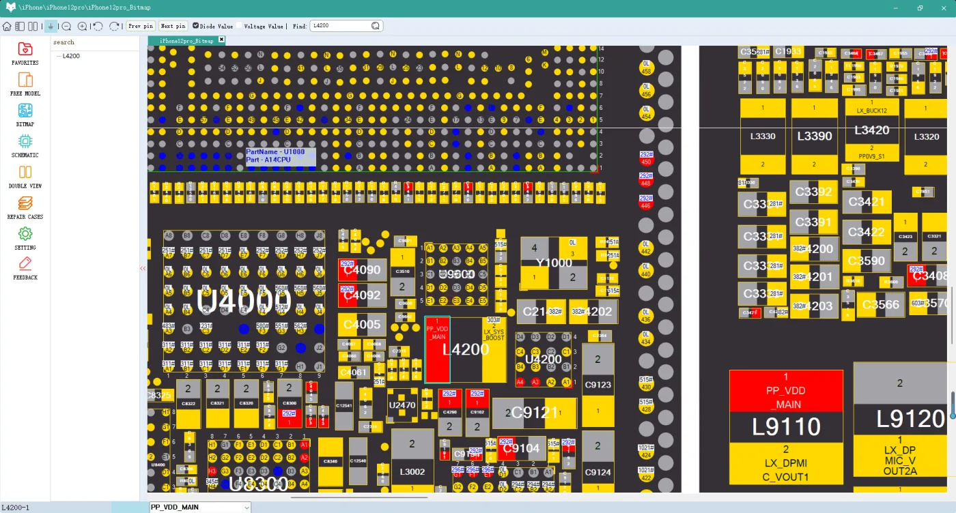956x513 pixels.
Task: Zoom in the board view
Action: [82, 26]
